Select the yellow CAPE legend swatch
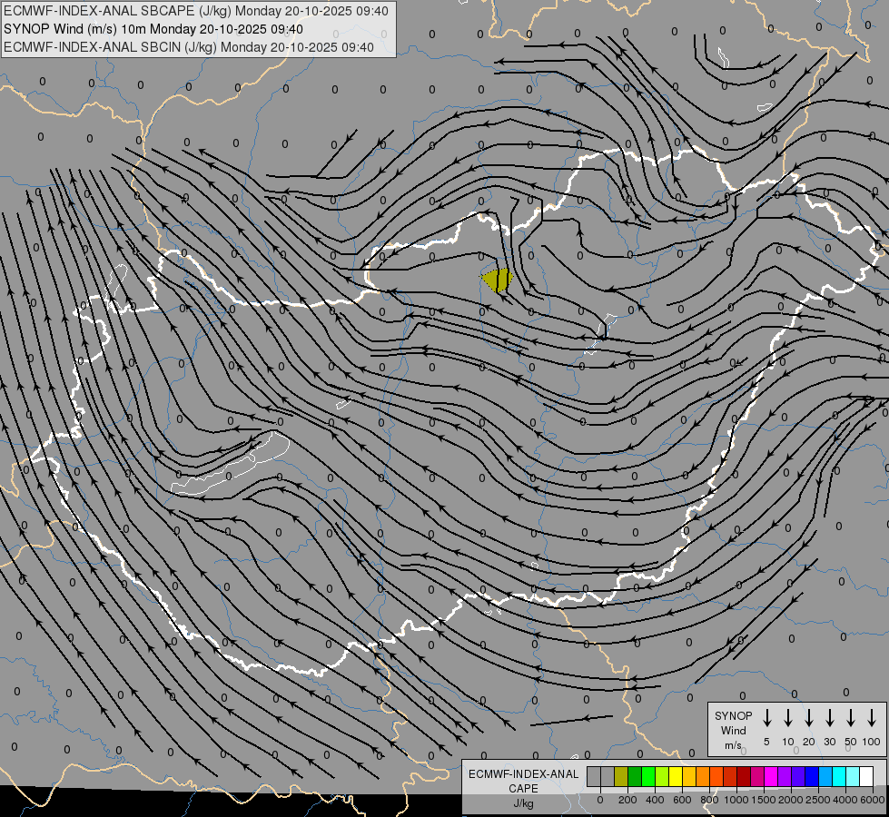Viewport: 889px width, 817px height. coord(676,776)
